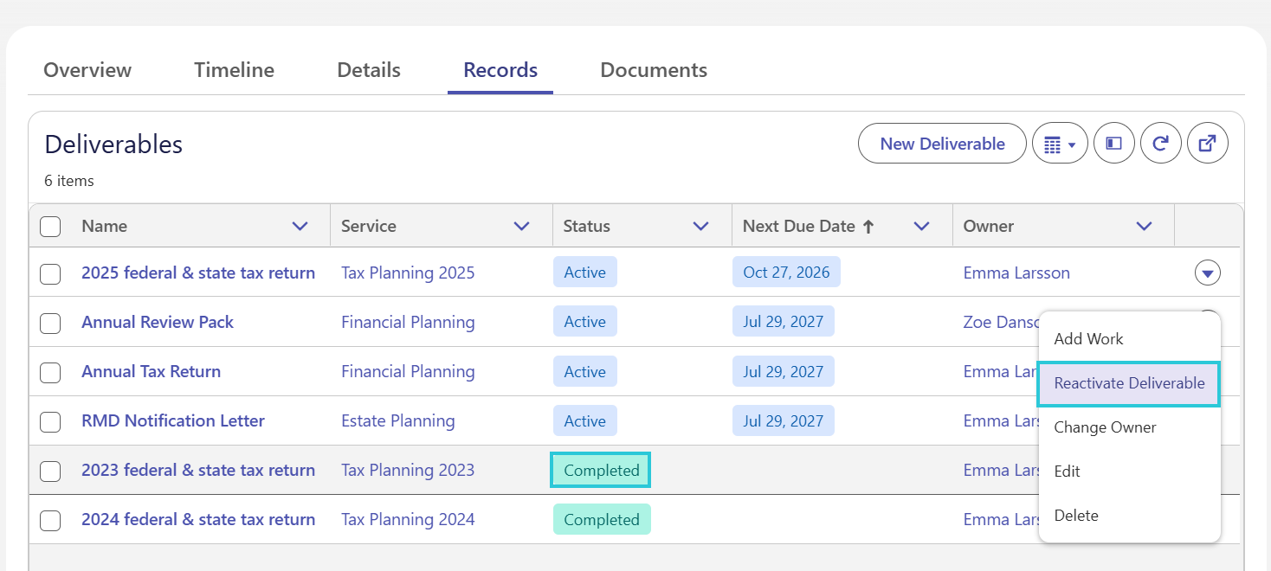This screenshot has height=571, width=1271.
Task: Open the RMD Notification Letter deliverable
Action: (x=173, y=421)
